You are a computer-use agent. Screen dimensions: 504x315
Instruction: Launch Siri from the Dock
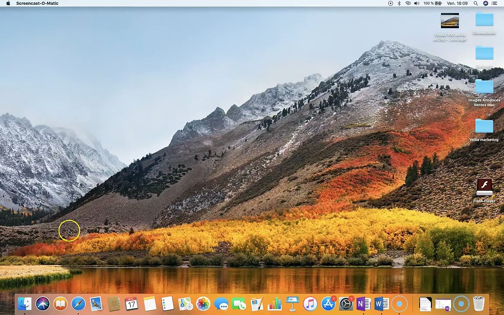(x=43, y=304)
